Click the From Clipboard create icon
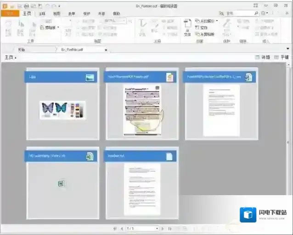293x235 pixels. (x=207, y=34)
